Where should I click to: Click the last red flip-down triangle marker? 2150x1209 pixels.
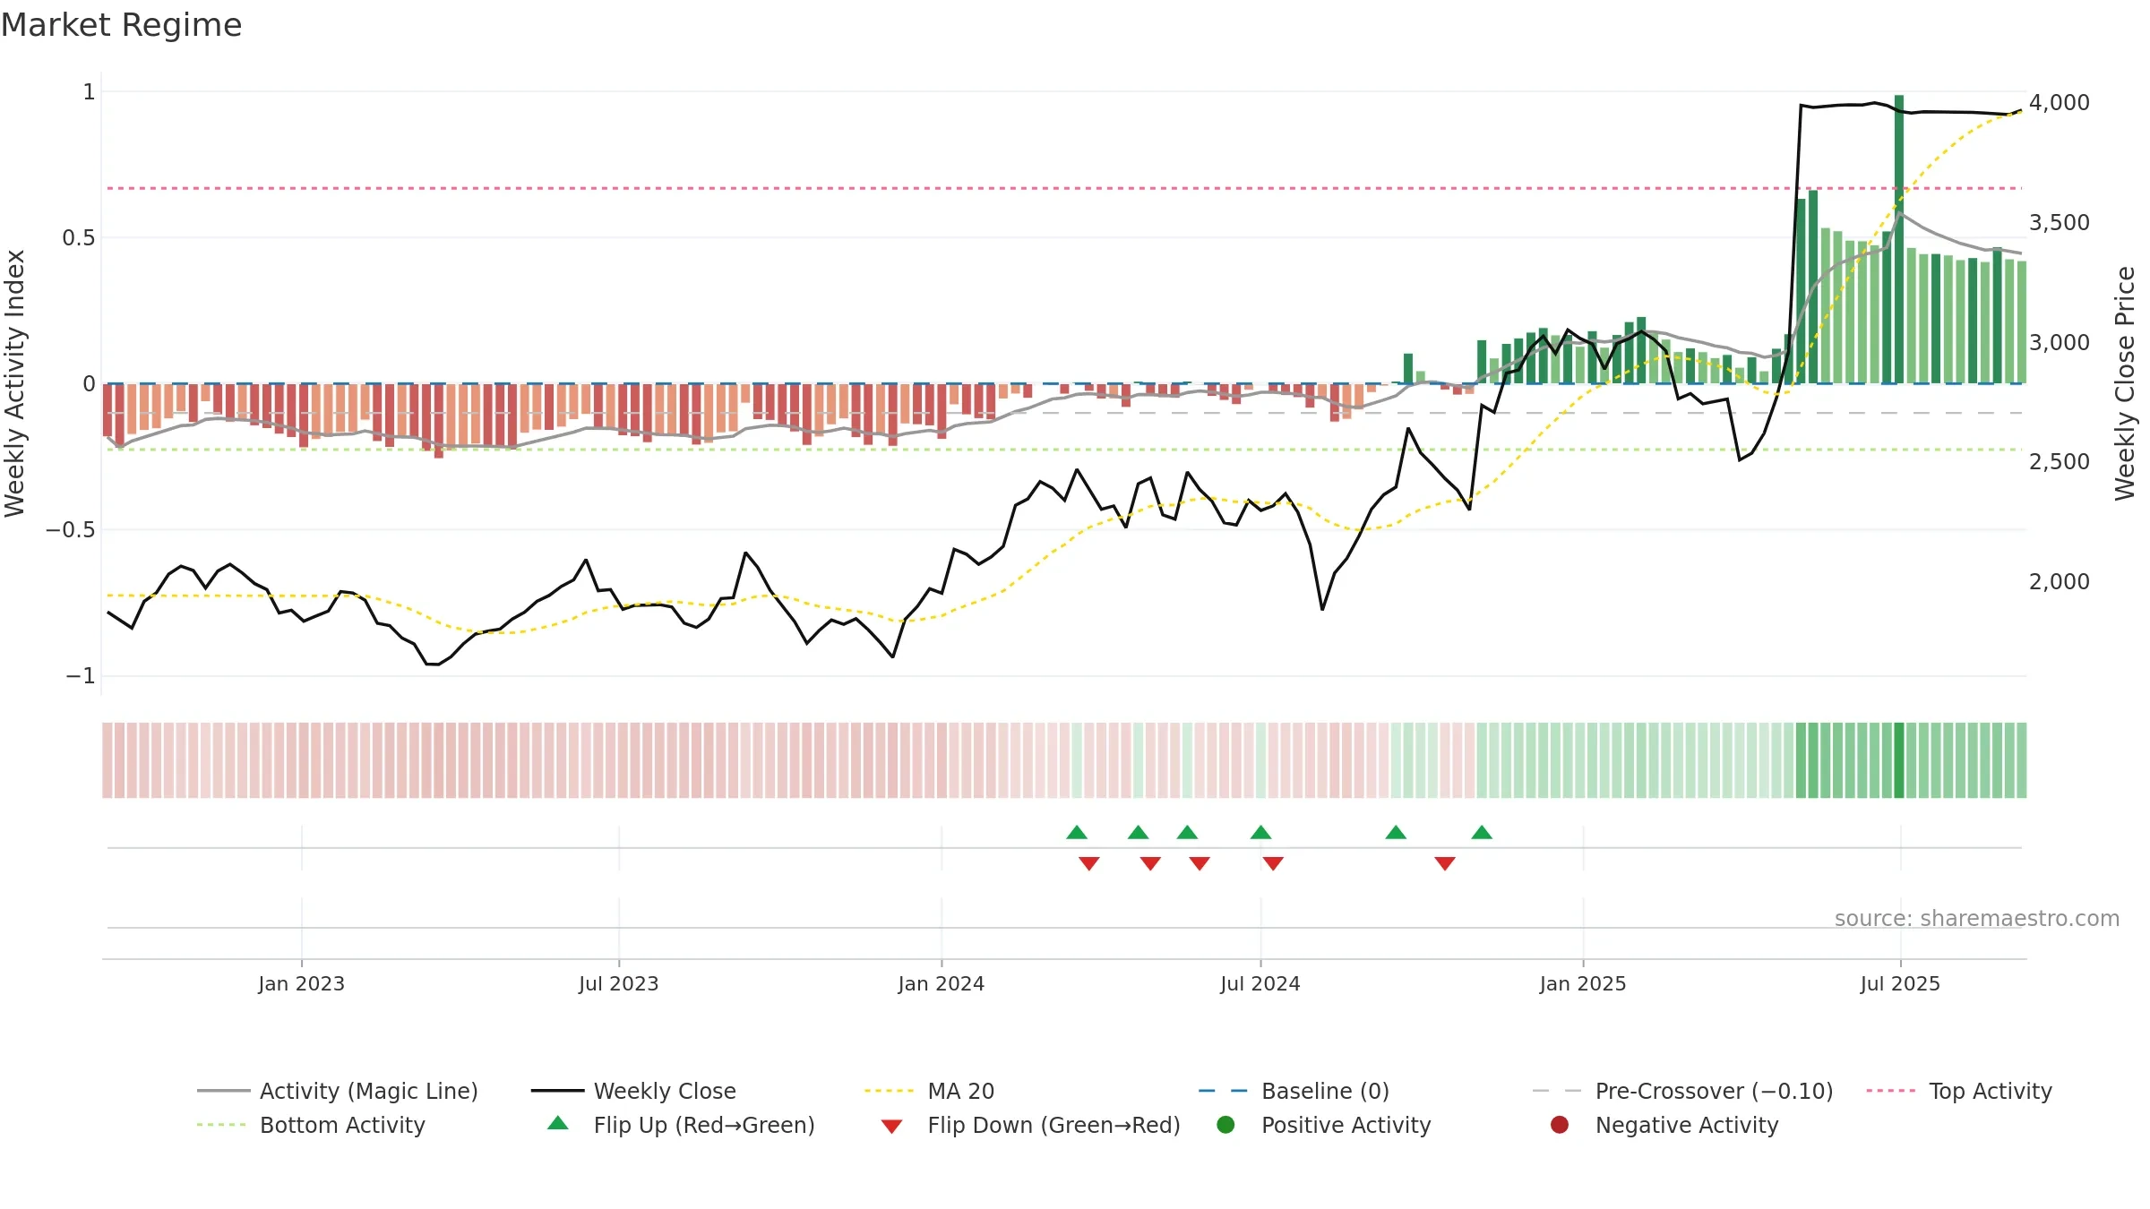[1445, 863]
